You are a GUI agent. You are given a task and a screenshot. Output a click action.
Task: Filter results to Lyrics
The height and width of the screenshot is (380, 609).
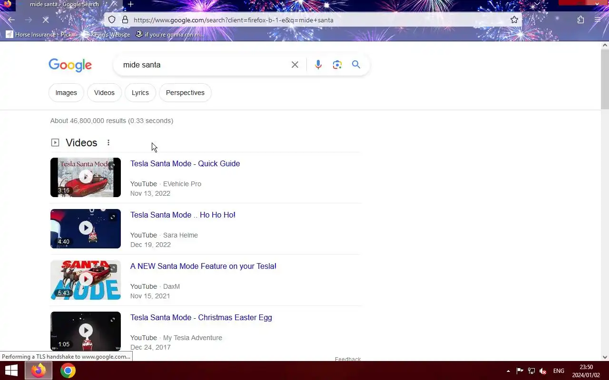(x=140, y=93)
